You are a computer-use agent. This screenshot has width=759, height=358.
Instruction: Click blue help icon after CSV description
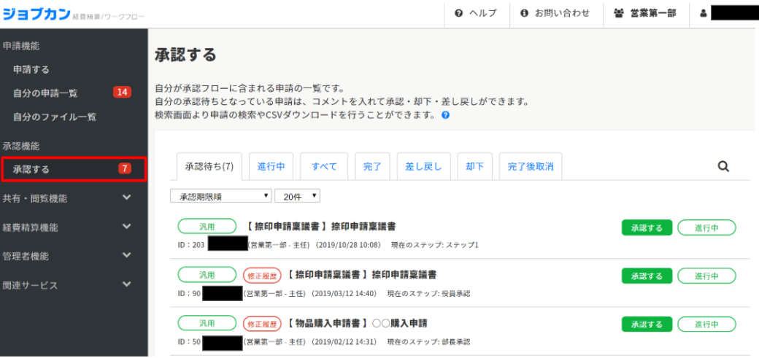446,116
